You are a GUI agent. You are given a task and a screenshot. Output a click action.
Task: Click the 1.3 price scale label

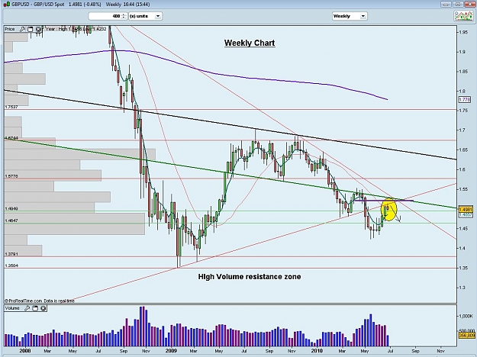[462, 288]
